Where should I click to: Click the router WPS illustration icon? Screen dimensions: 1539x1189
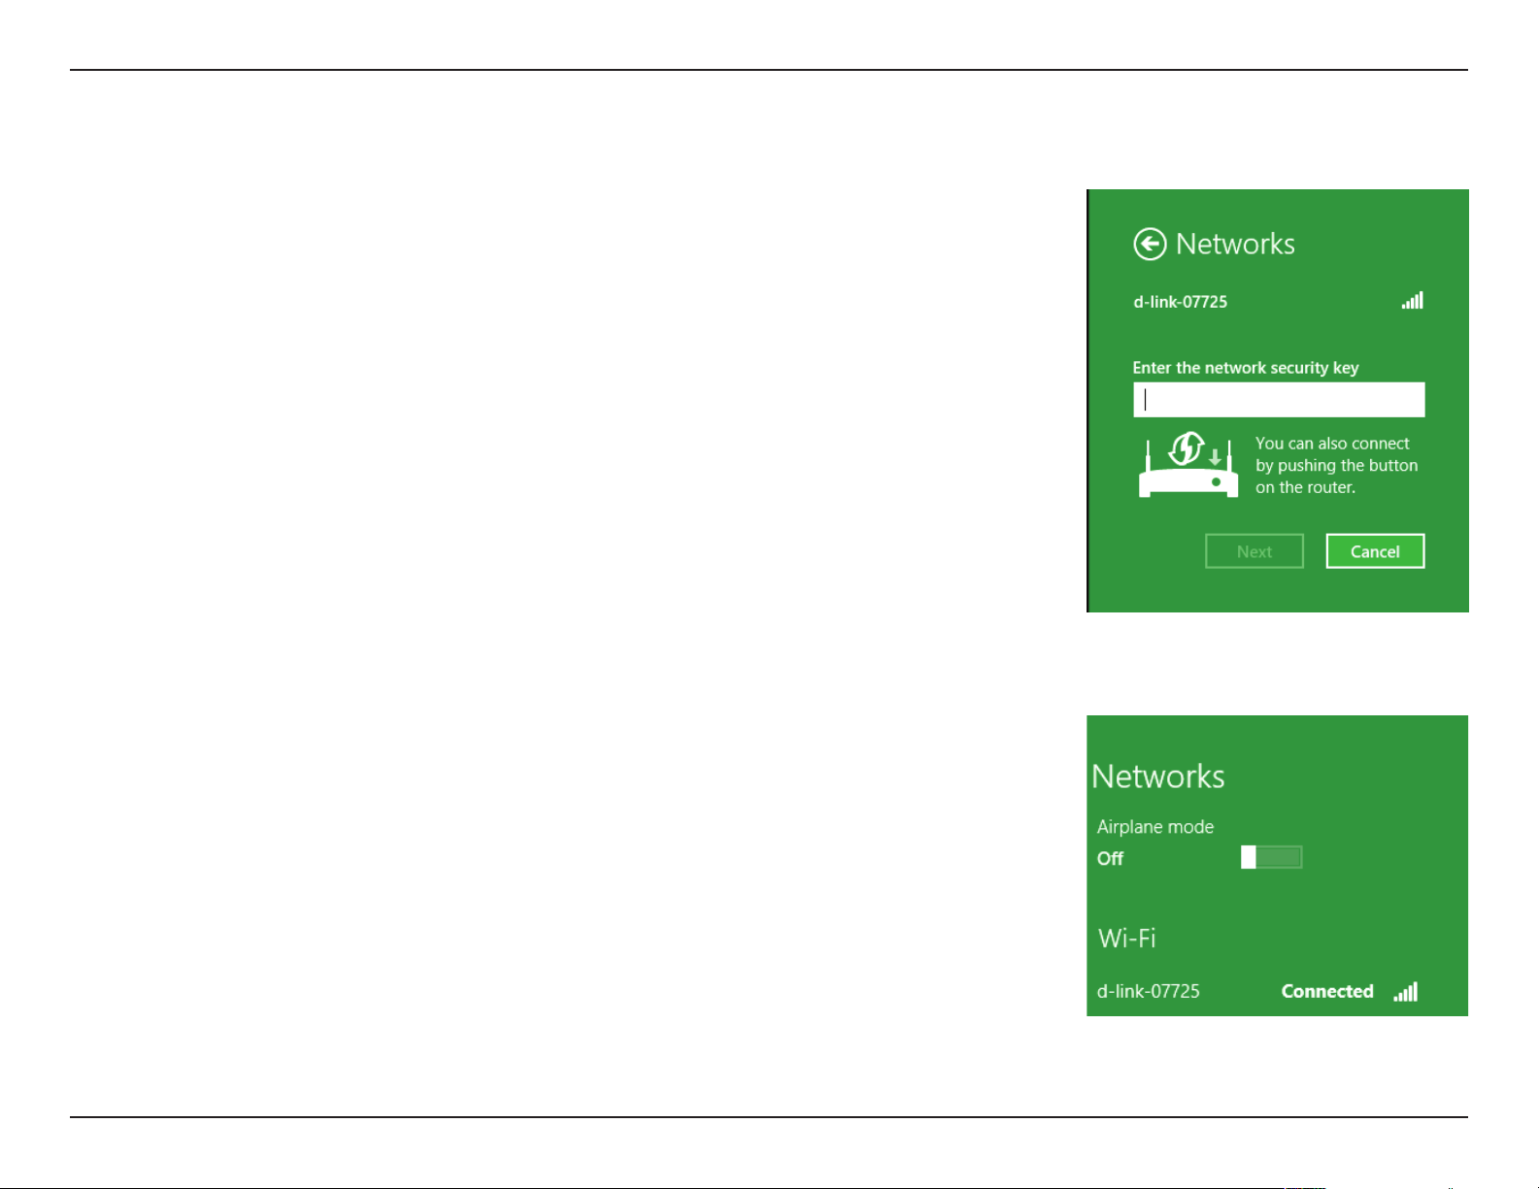(1188, 465)
